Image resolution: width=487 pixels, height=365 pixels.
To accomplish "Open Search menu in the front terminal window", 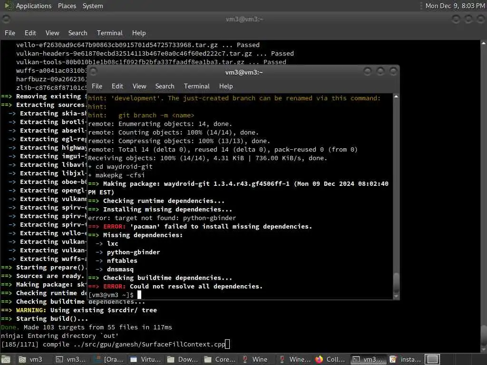I will click(165, 86).
